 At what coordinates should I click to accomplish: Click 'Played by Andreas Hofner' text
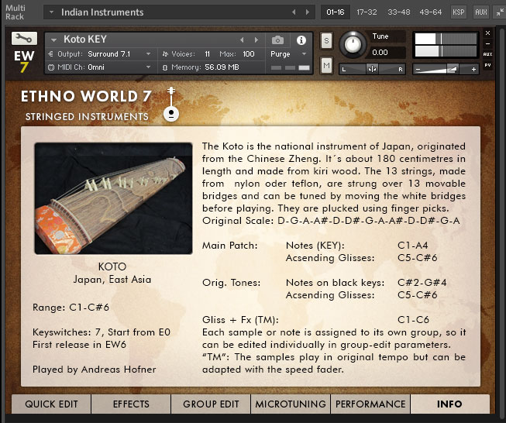(x=95, y=369)
